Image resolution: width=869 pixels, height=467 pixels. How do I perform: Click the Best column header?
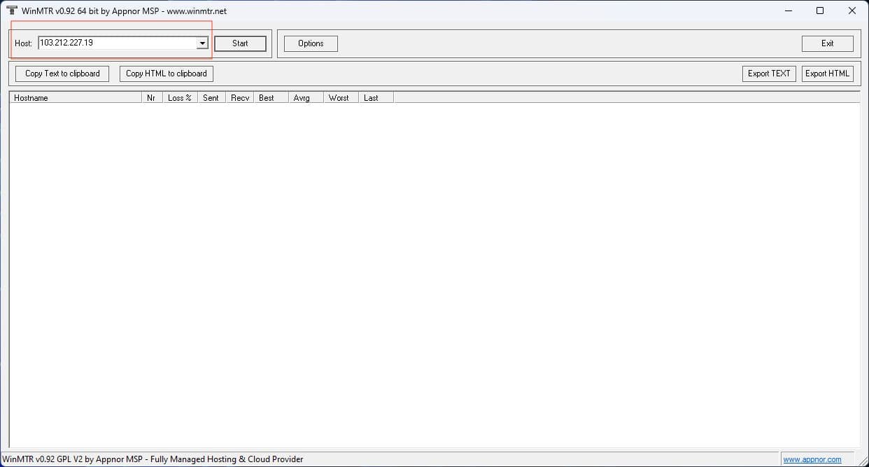coord(271,98)
